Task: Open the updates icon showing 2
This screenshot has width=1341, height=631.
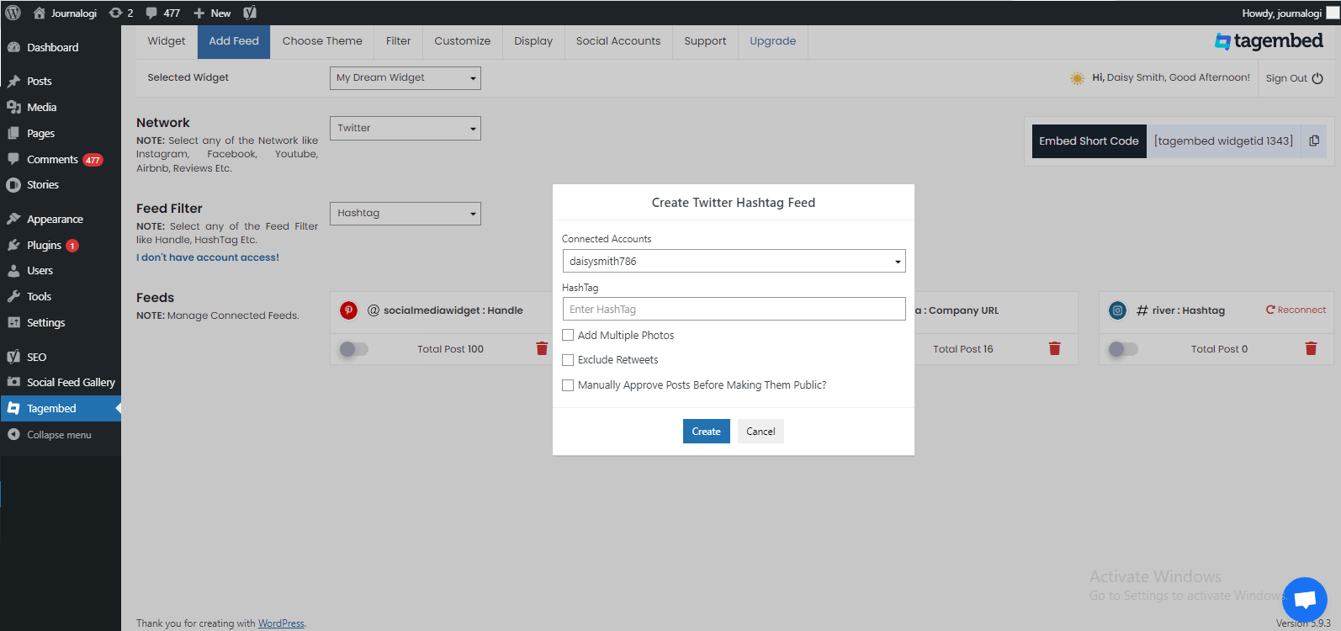Action: 121,13
